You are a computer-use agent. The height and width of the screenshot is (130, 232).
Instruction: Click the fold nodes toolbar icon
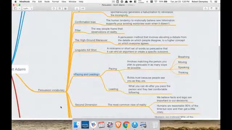[83, 9]
